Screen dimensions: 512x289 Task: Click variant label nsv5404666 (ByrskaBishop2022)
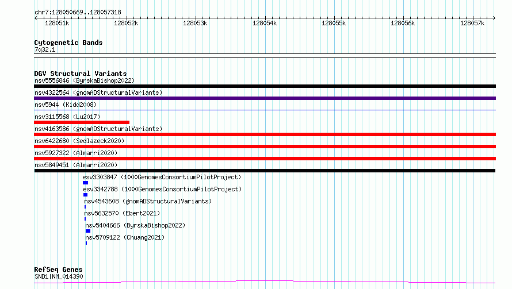tap(135, 225)
